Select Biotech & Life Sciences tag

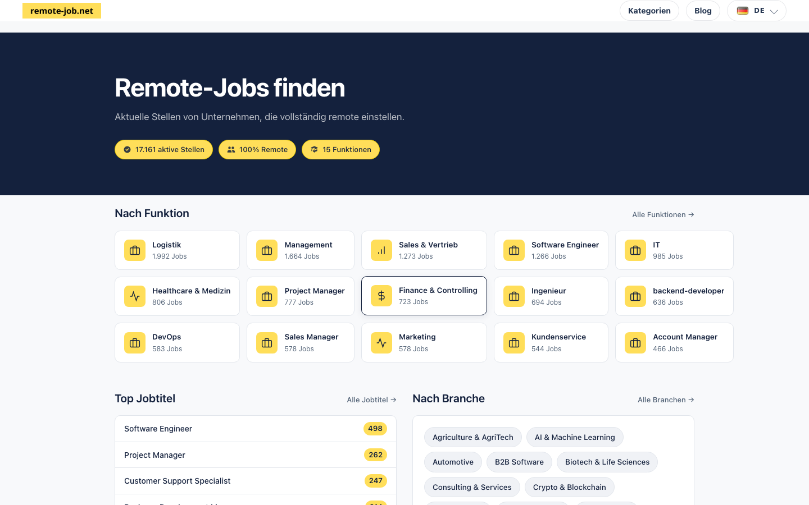[x=607, y=462]
